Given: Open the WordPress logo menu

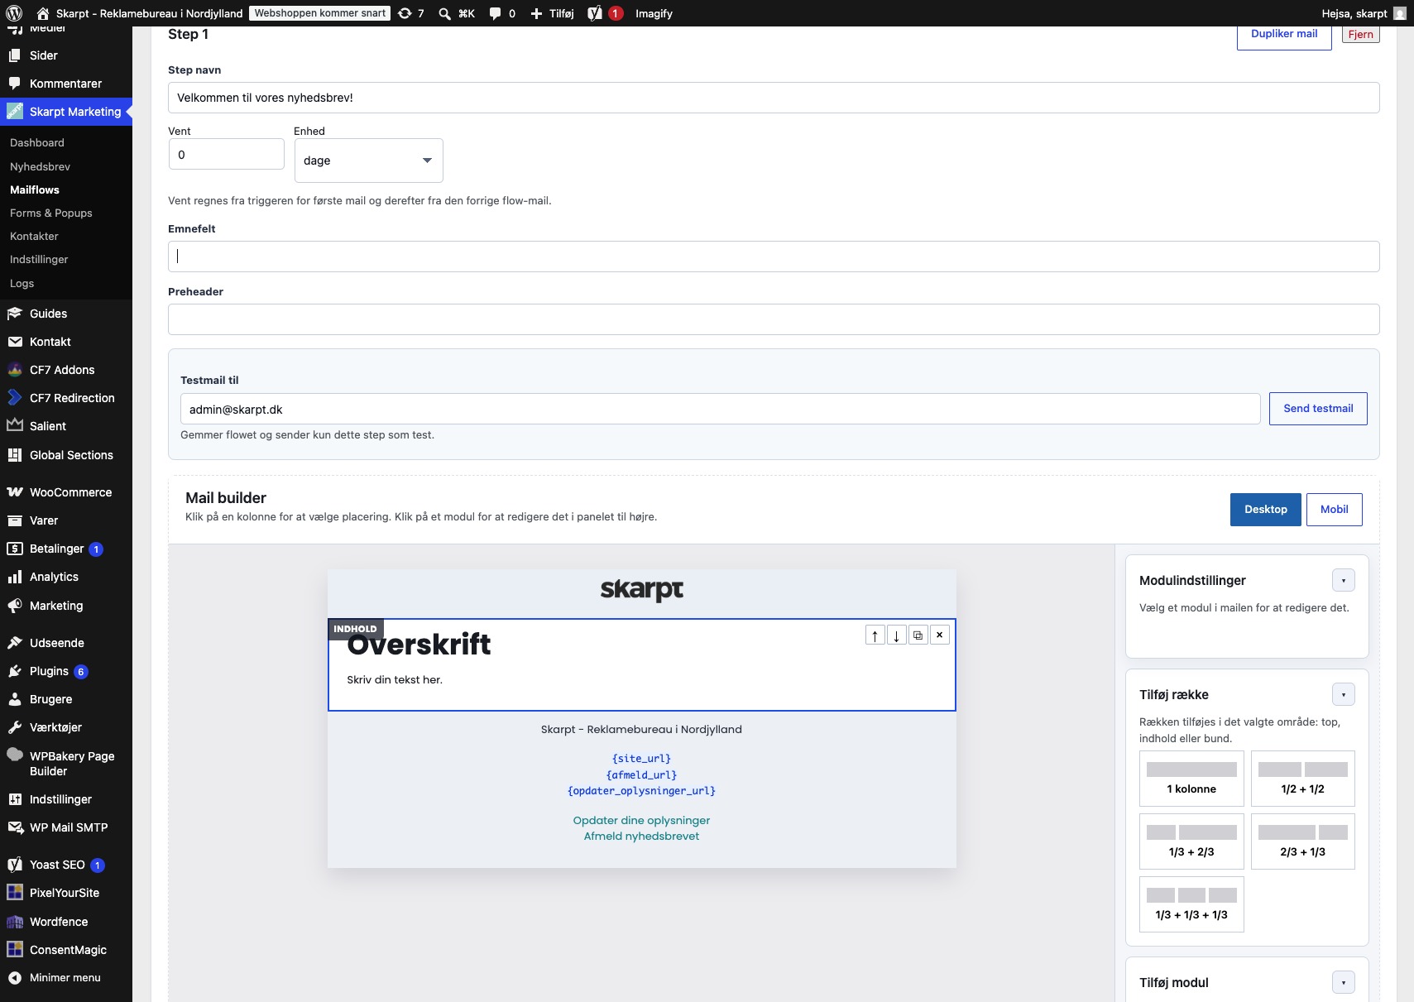Looking at the screenshot, I should 14,13.
